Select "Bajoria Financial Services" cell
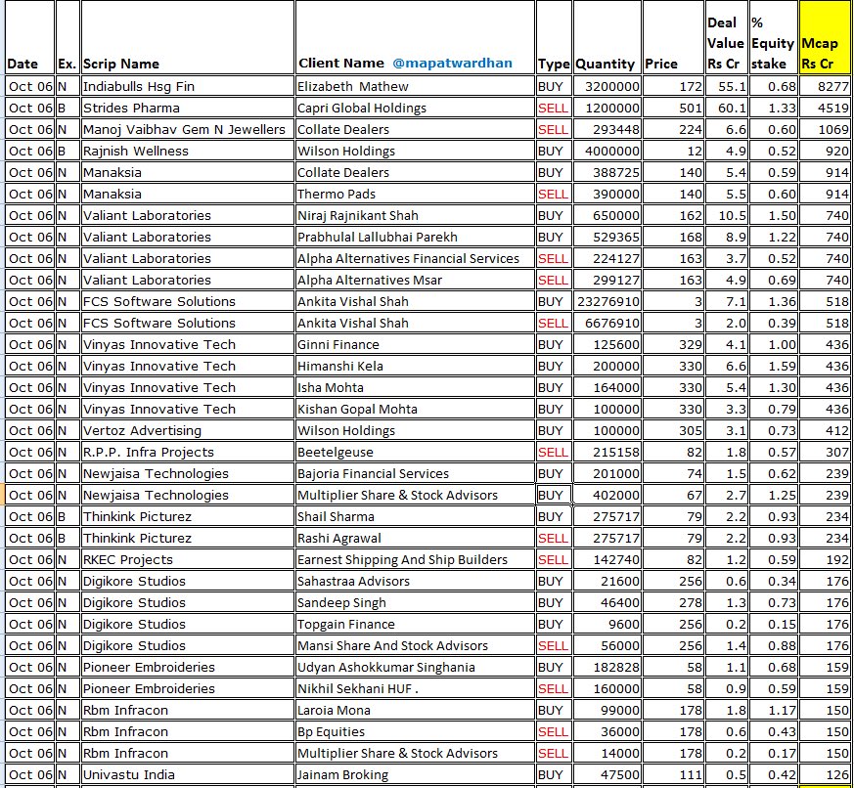Image resolution: width=854 pixels, height=788 pixels. pyautogui.click(x=415, y=473)
